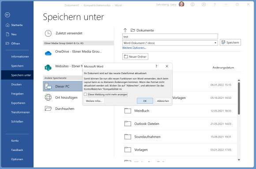Screen dimensions: 256x169
Task: Click Abbrechen in the dialog
Action: point(163,101)
